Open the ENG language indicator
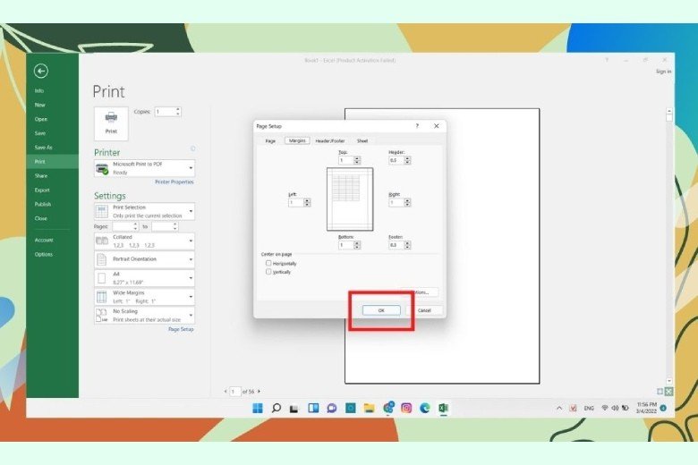698x465 pixels. click(589, 408)
